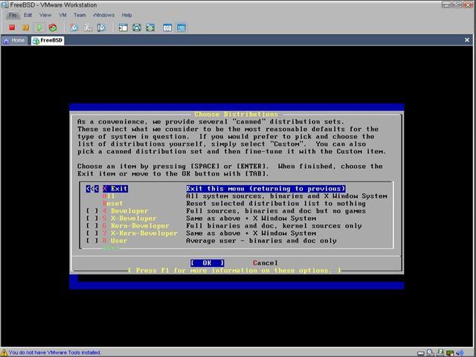Toggle the Kern-Developer distribution checkbox

(x=92, y=226)
